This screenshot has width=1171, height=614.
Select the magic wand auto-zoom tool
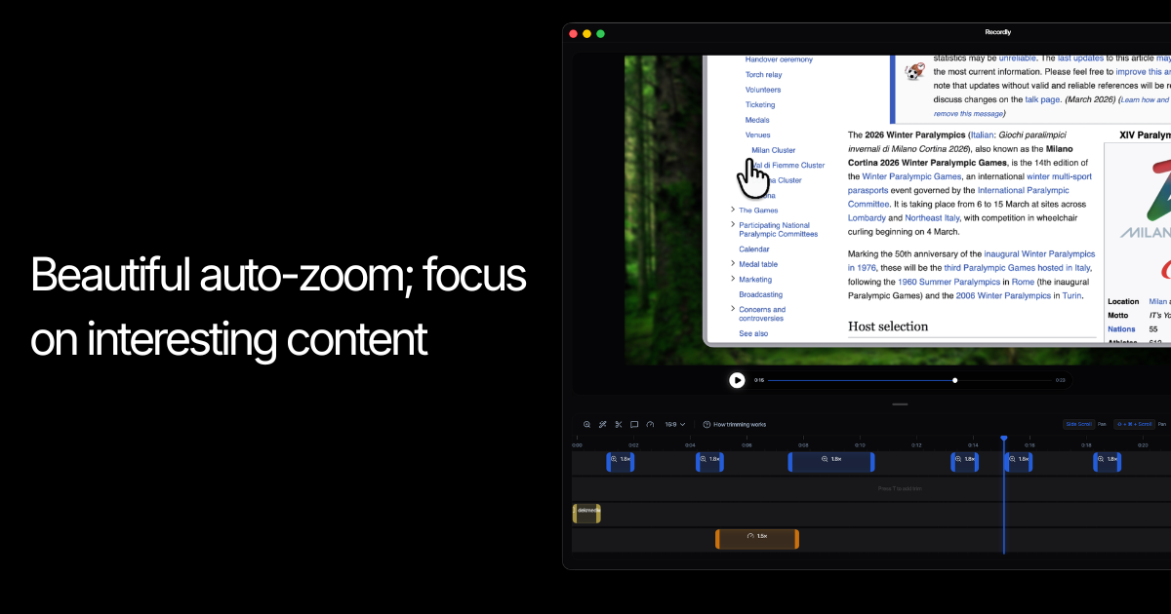[x=603, y=425]
